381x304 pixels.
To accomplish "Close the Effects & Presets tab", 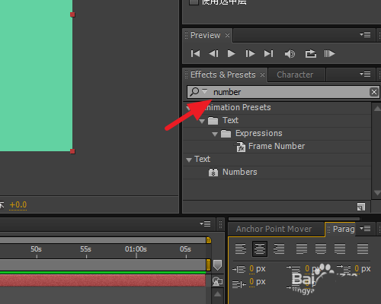I will point(262,75).
